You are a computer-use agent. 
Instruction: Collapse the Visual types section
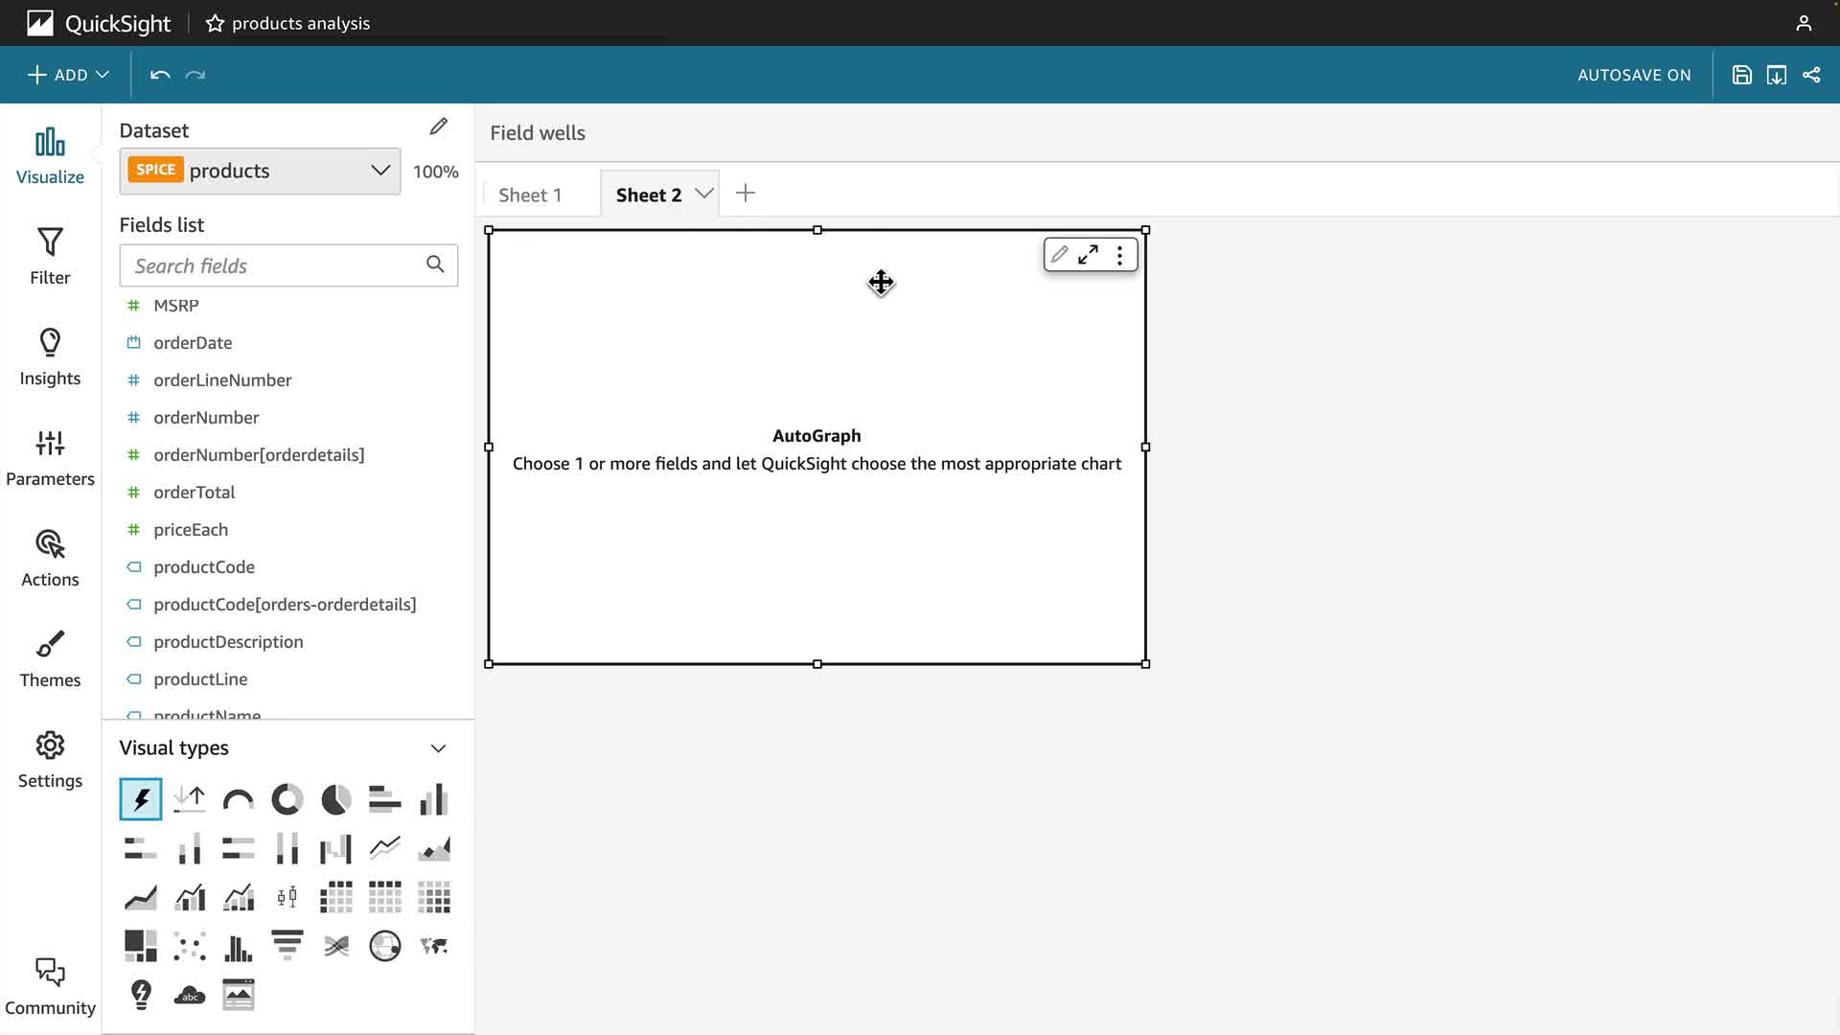pos(438,748)
